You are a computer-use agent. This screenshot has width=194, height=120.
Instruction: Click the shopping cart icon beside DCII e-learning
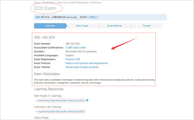point(87,100)
